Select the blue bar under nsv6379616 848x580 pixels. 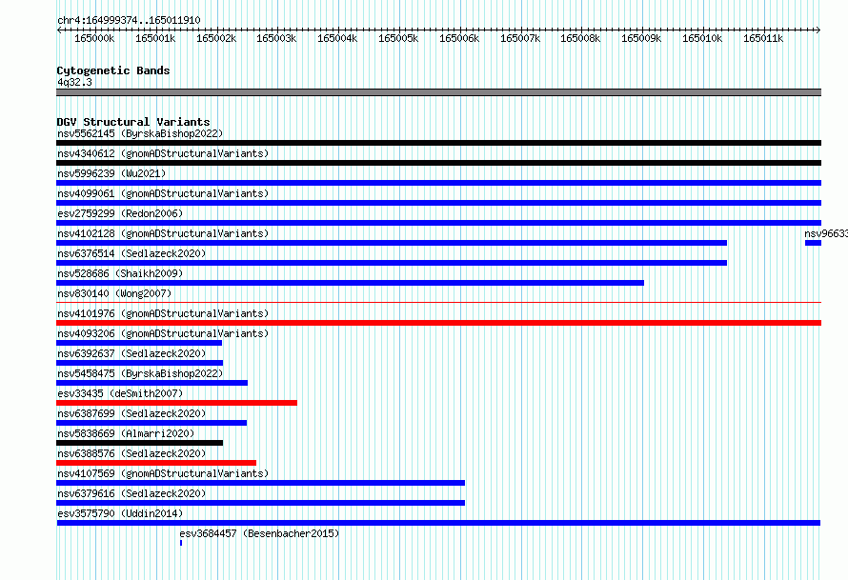coord(261,503)
